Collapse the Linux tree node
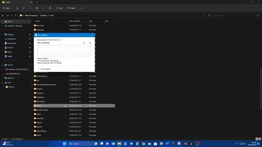 (2, 82)
